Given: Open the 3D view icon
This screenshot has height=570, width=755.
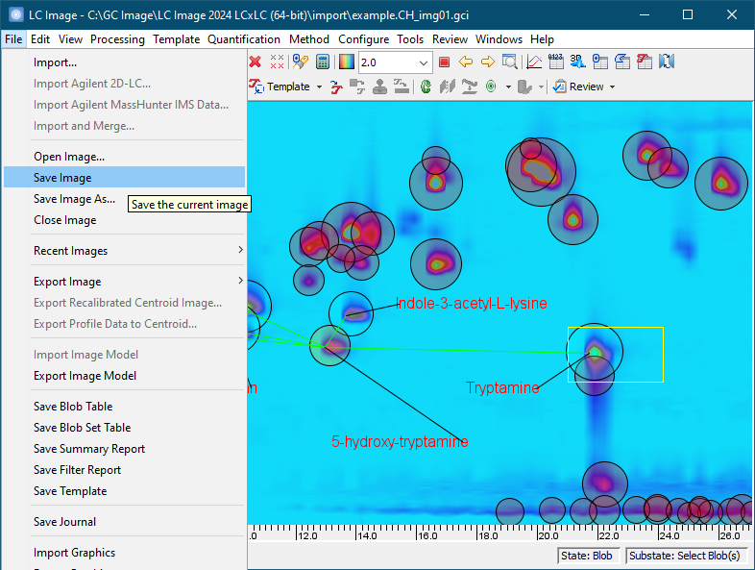Looking at the screenshot, I should (x=577, y=62).
